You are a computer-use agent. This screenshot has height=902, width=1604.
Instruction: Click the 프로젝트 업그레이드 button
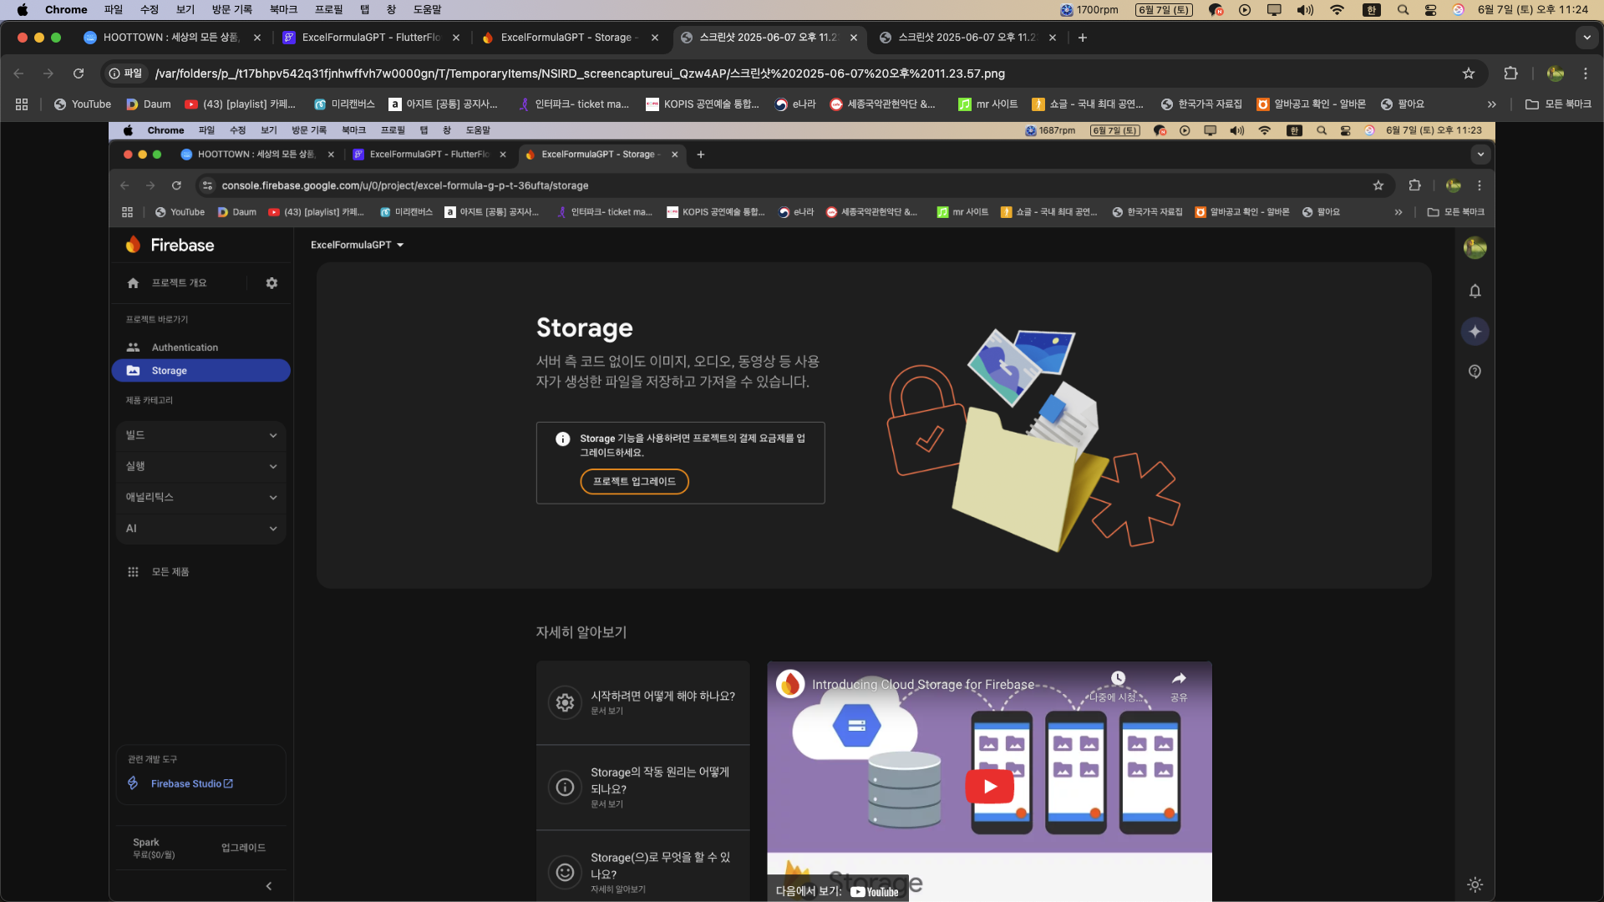pos(634,482)
